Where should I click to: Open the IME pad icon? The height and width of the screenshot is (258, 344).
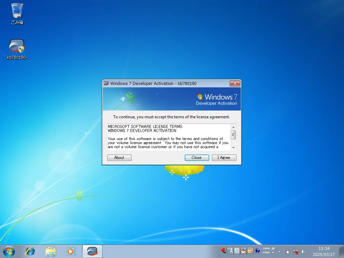click(244, 251)
